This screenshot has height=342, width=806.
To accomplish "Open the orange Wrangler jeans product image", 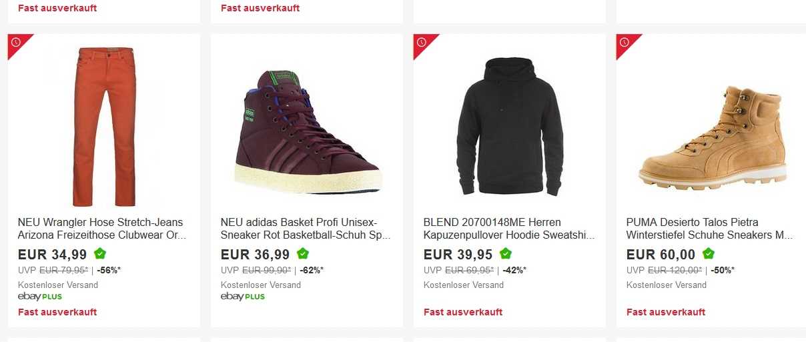I will (x=104, y=127).
